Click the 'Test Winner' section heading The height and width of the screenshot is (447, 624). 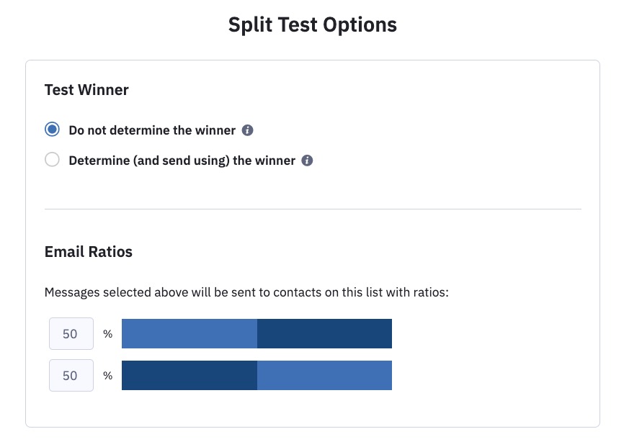pyautogui.click(x=86, y=90)
